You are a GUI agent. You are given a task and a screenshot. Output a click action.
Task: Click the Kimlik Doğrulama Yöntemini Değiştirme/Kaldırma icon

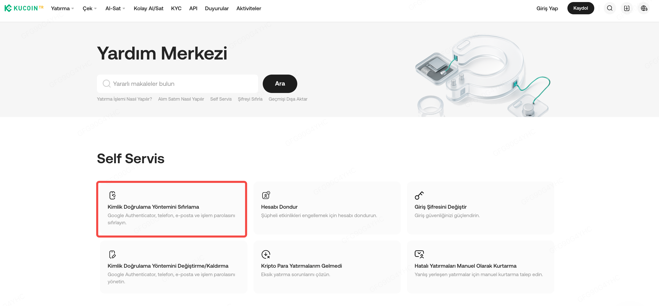point(112,254)
